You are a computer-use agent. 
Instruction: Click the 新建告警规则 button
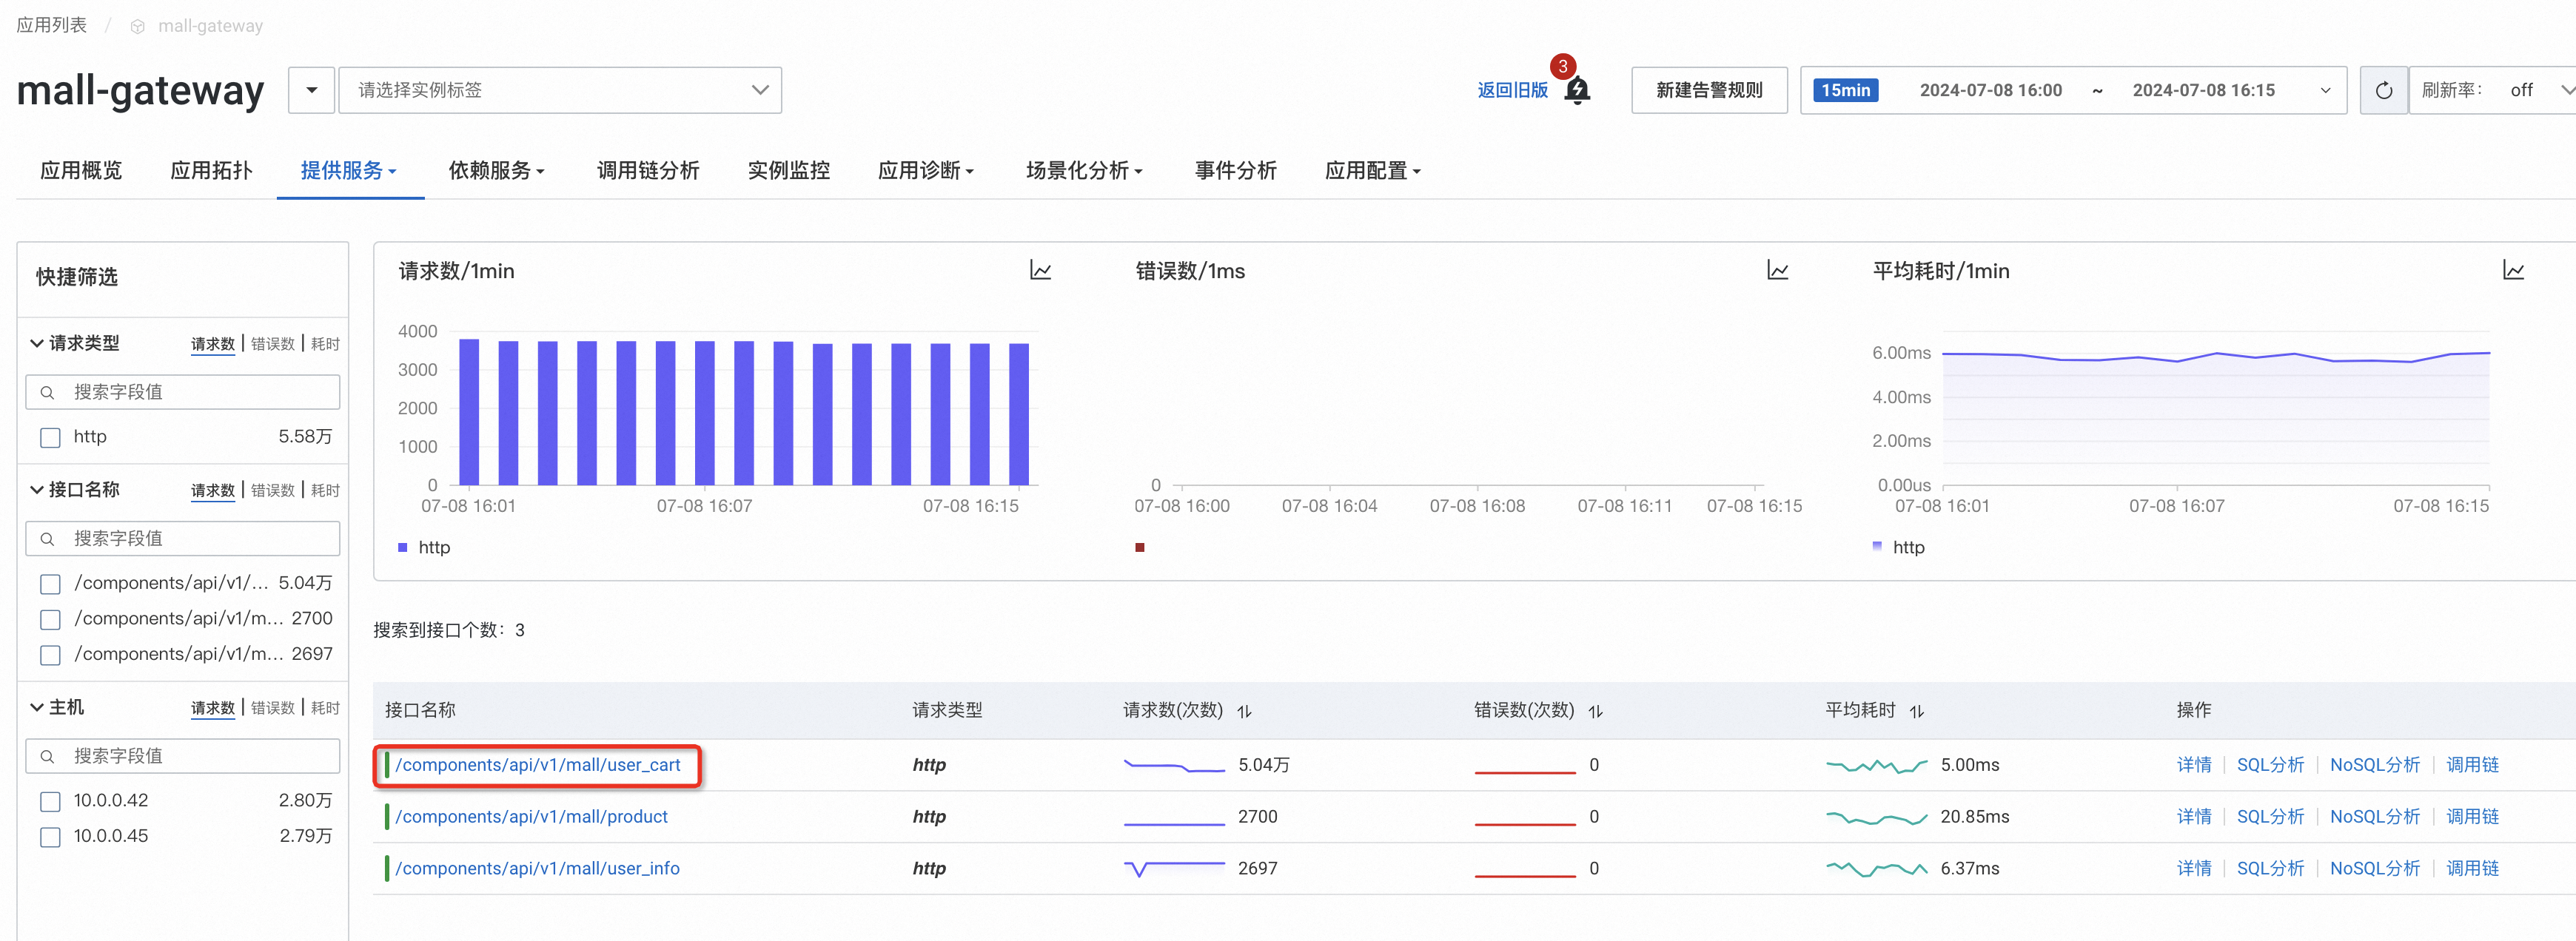(x=1709, y=91)
